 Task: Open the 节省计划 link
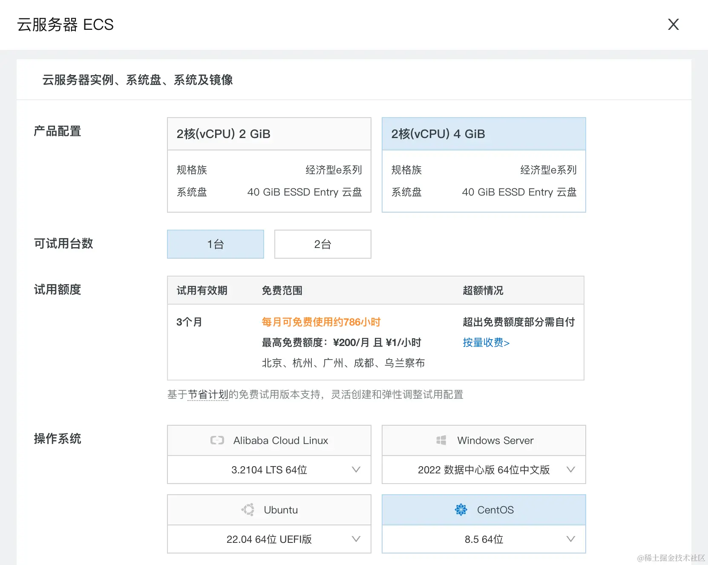click(x=208, y=395)
